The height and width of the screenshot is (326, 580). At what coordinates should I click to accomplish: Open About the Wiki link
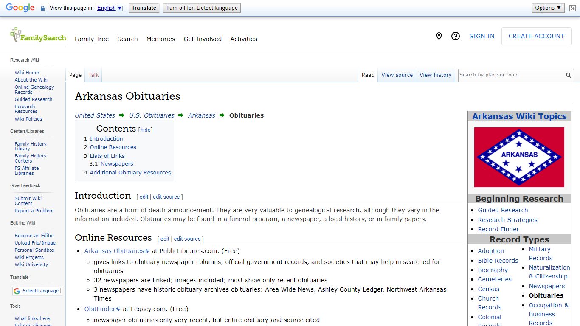pos(31,80)
